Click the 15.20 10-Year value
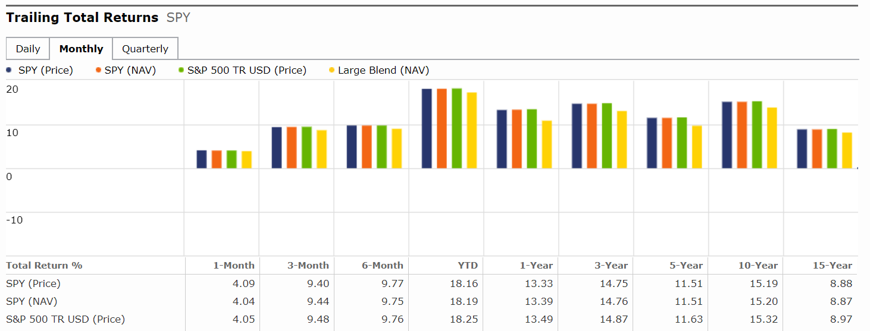The width and height of the screenshot is (870, 331). coord(764,301)
